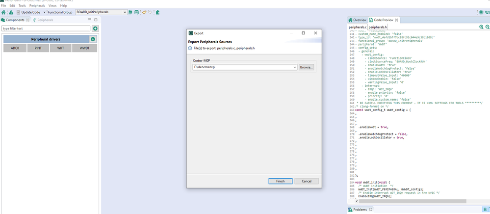Minimize the Components panel
490x214 pixels.
[x=90, y=20]
